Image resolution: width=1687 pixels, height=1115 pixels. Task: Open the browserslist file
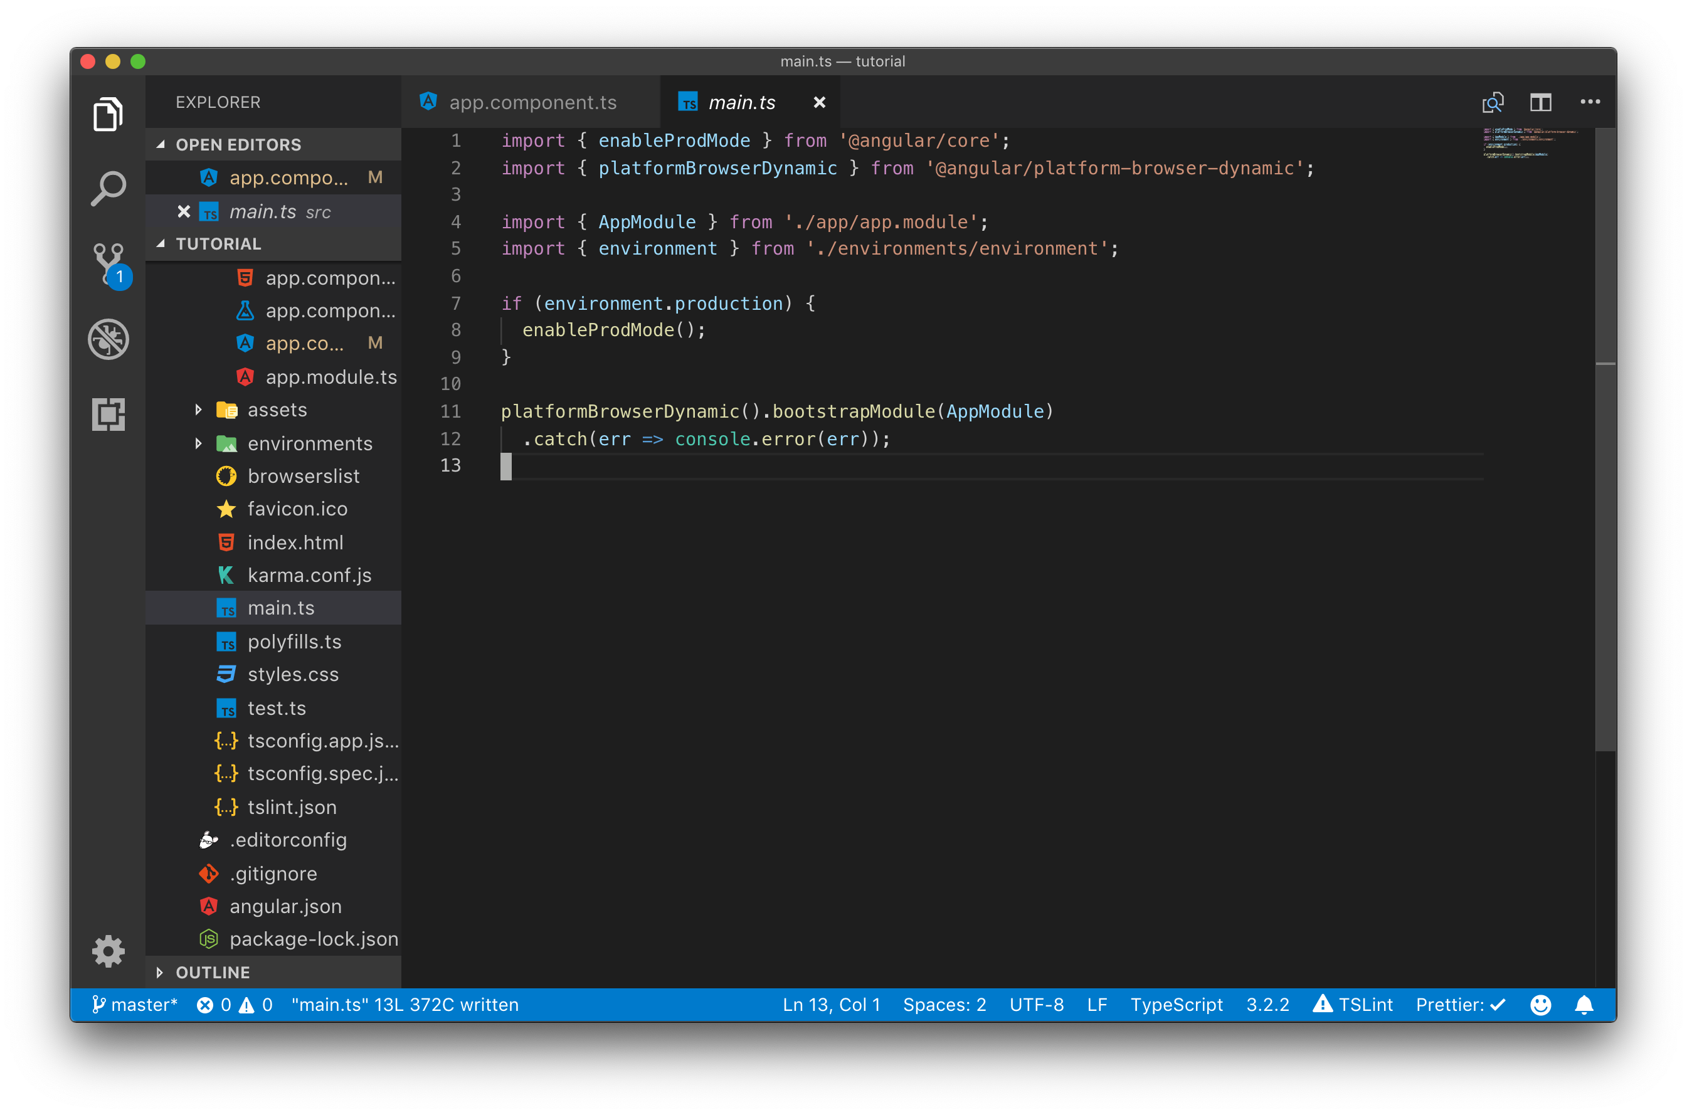pyautogui.click(x=273, y=476)
